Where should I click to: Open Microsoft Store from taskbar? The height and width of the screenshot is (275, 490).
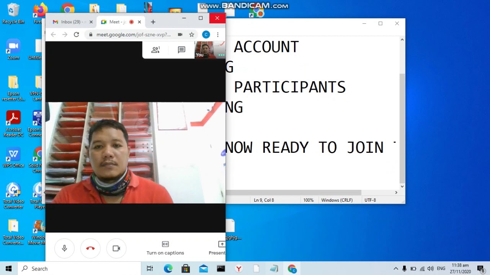pos(186,269)
